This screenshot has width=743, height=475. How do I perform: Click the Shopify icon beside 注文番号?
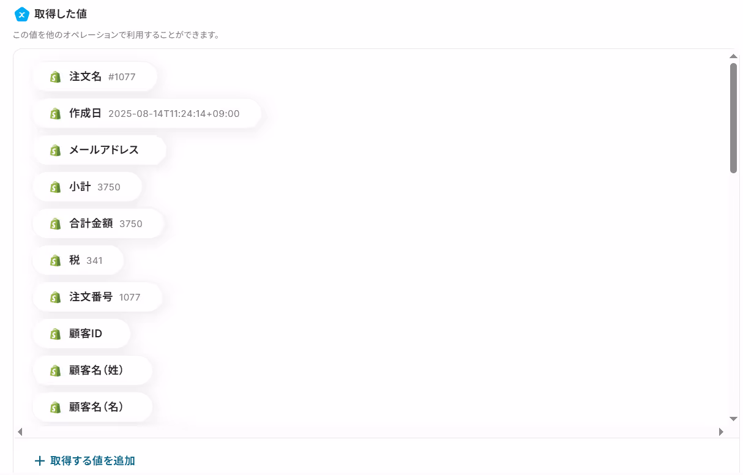[x=56, y=297]
